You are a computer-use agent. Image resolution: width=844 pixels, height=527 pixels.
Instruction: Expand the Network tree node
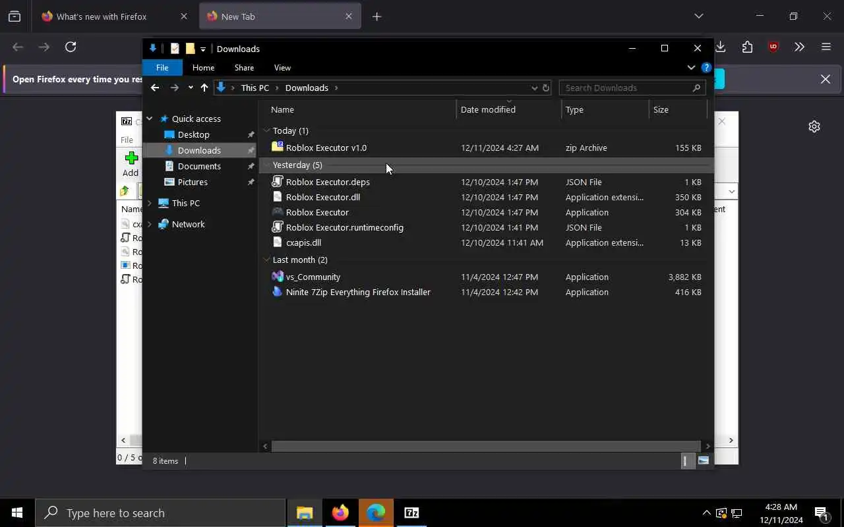tap(150, 224)
